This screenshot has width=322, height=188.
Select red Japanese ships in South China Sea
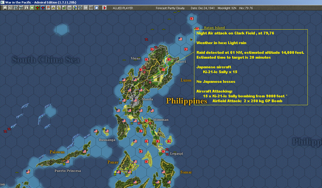coord(7,130)
